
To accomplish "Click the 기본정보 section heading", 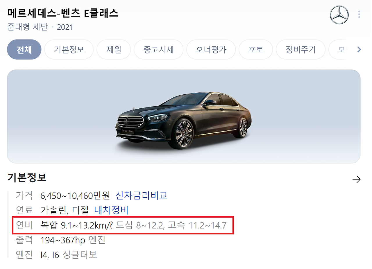I will coord(27,177).
